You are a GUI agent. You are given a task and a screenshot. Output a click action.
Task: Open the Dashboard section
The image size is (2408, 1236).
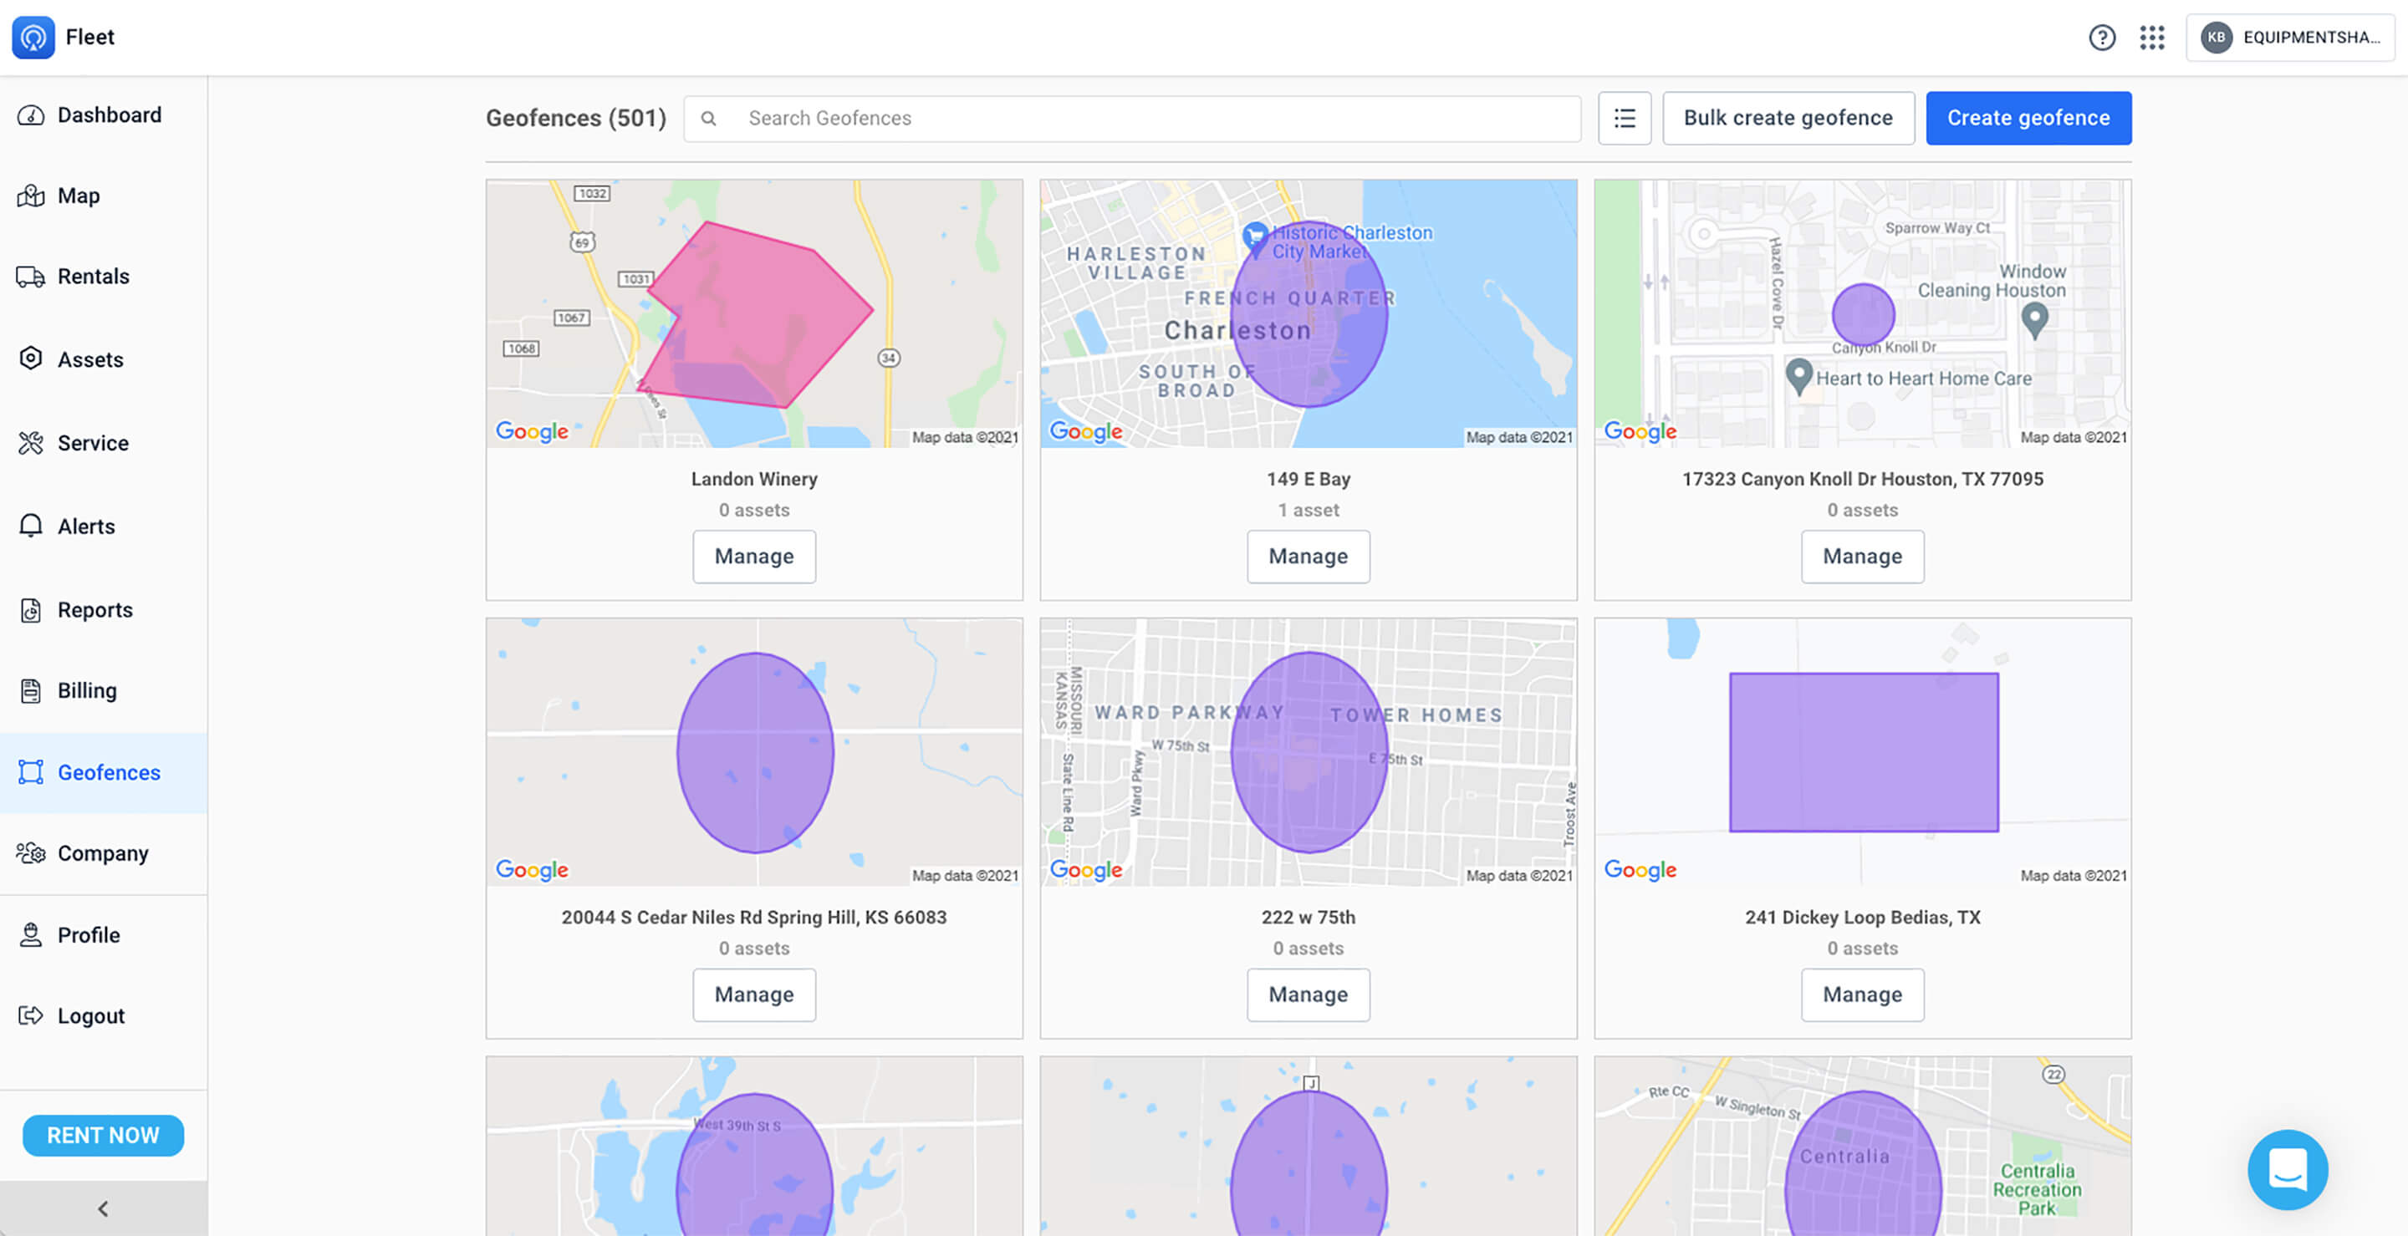pyautogui.click(x=109, y=114)
